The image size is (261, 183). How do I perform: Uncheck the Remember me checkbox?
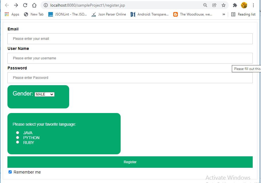(10, 172)
